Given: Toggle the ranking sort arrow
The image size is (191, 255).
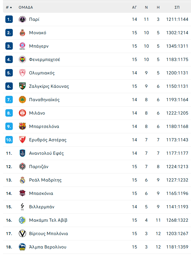Looking at the screenshot, I should tap(10, 7).
